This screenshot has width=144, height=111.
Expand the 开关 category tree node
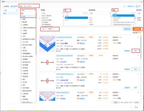click(x=21, y=36)
